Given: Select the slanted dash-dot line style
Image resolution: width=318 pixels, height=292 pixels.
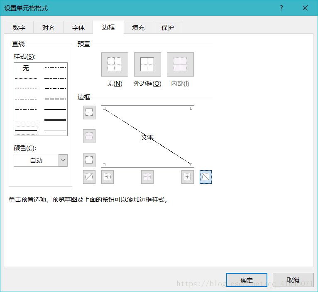Looking at the screenshot, I should pyautogui.click(x=55, y=78).
